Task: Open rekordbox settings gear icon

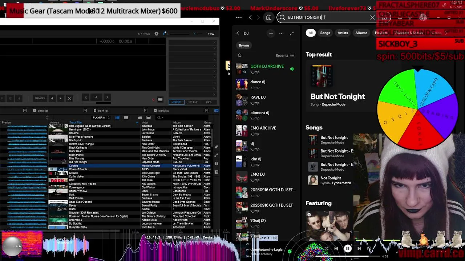Action: [x=157, y=34]
